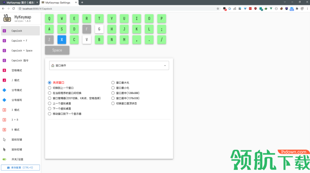Click the E key button
This screenshot has width=310, height=173.
74,19
